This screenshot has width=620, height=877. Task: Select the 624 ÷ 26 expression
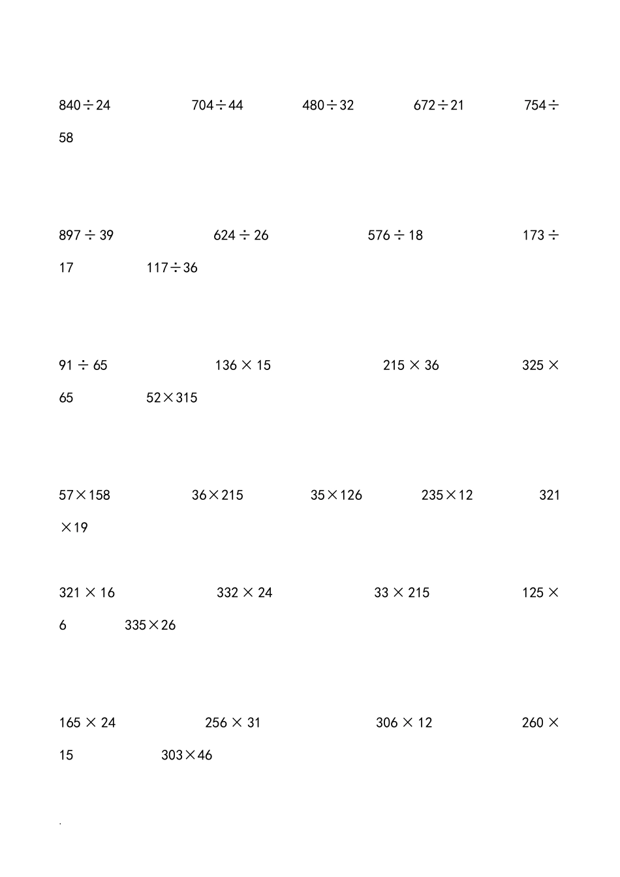[241, 235]
